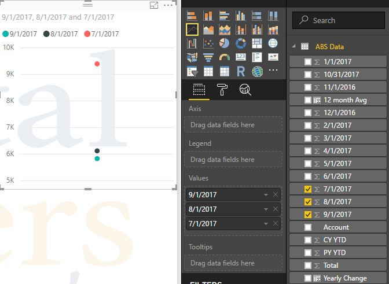Select the Waterfall chart visualization
Viewport: 389px width, 284px height.
pyautogui.click(x=192, y=43)
